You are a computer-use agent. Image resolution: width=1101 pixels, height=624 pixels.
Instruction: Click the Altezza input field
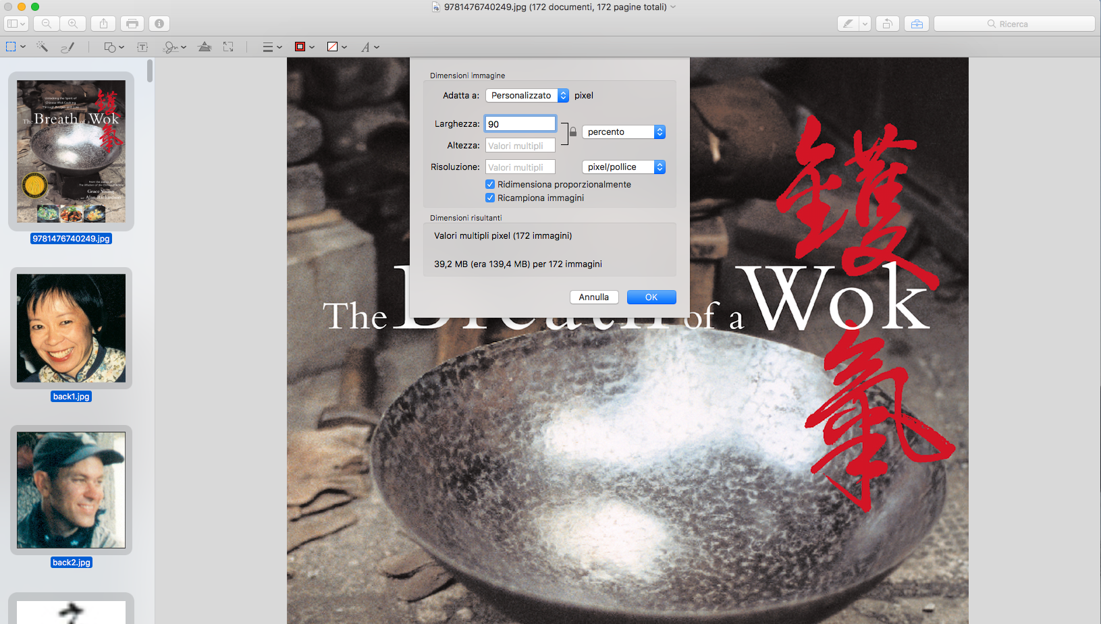tap(520, 146)
